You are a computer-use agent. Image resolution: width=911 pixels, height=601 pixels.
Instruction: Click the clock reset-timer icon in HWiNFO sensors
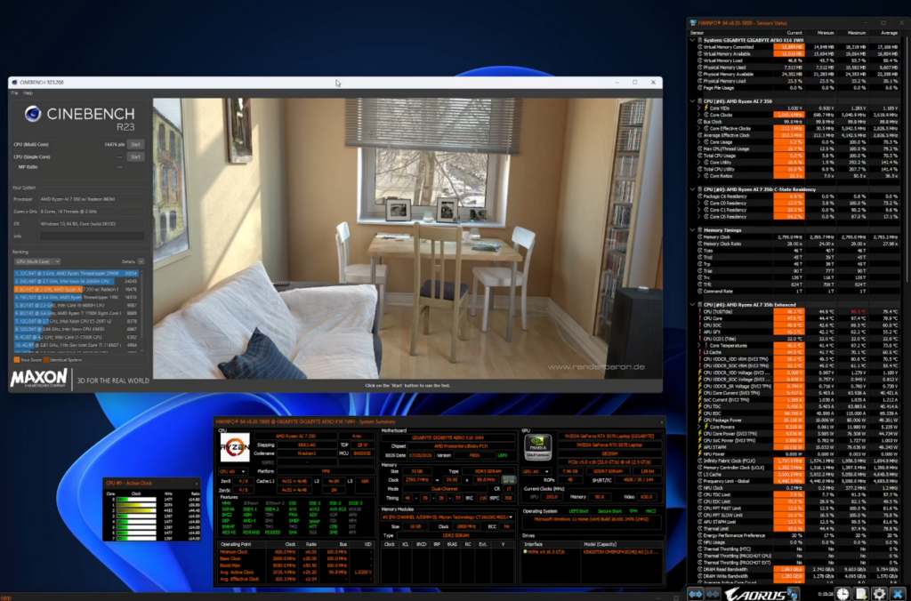click(x=843, y=594)
